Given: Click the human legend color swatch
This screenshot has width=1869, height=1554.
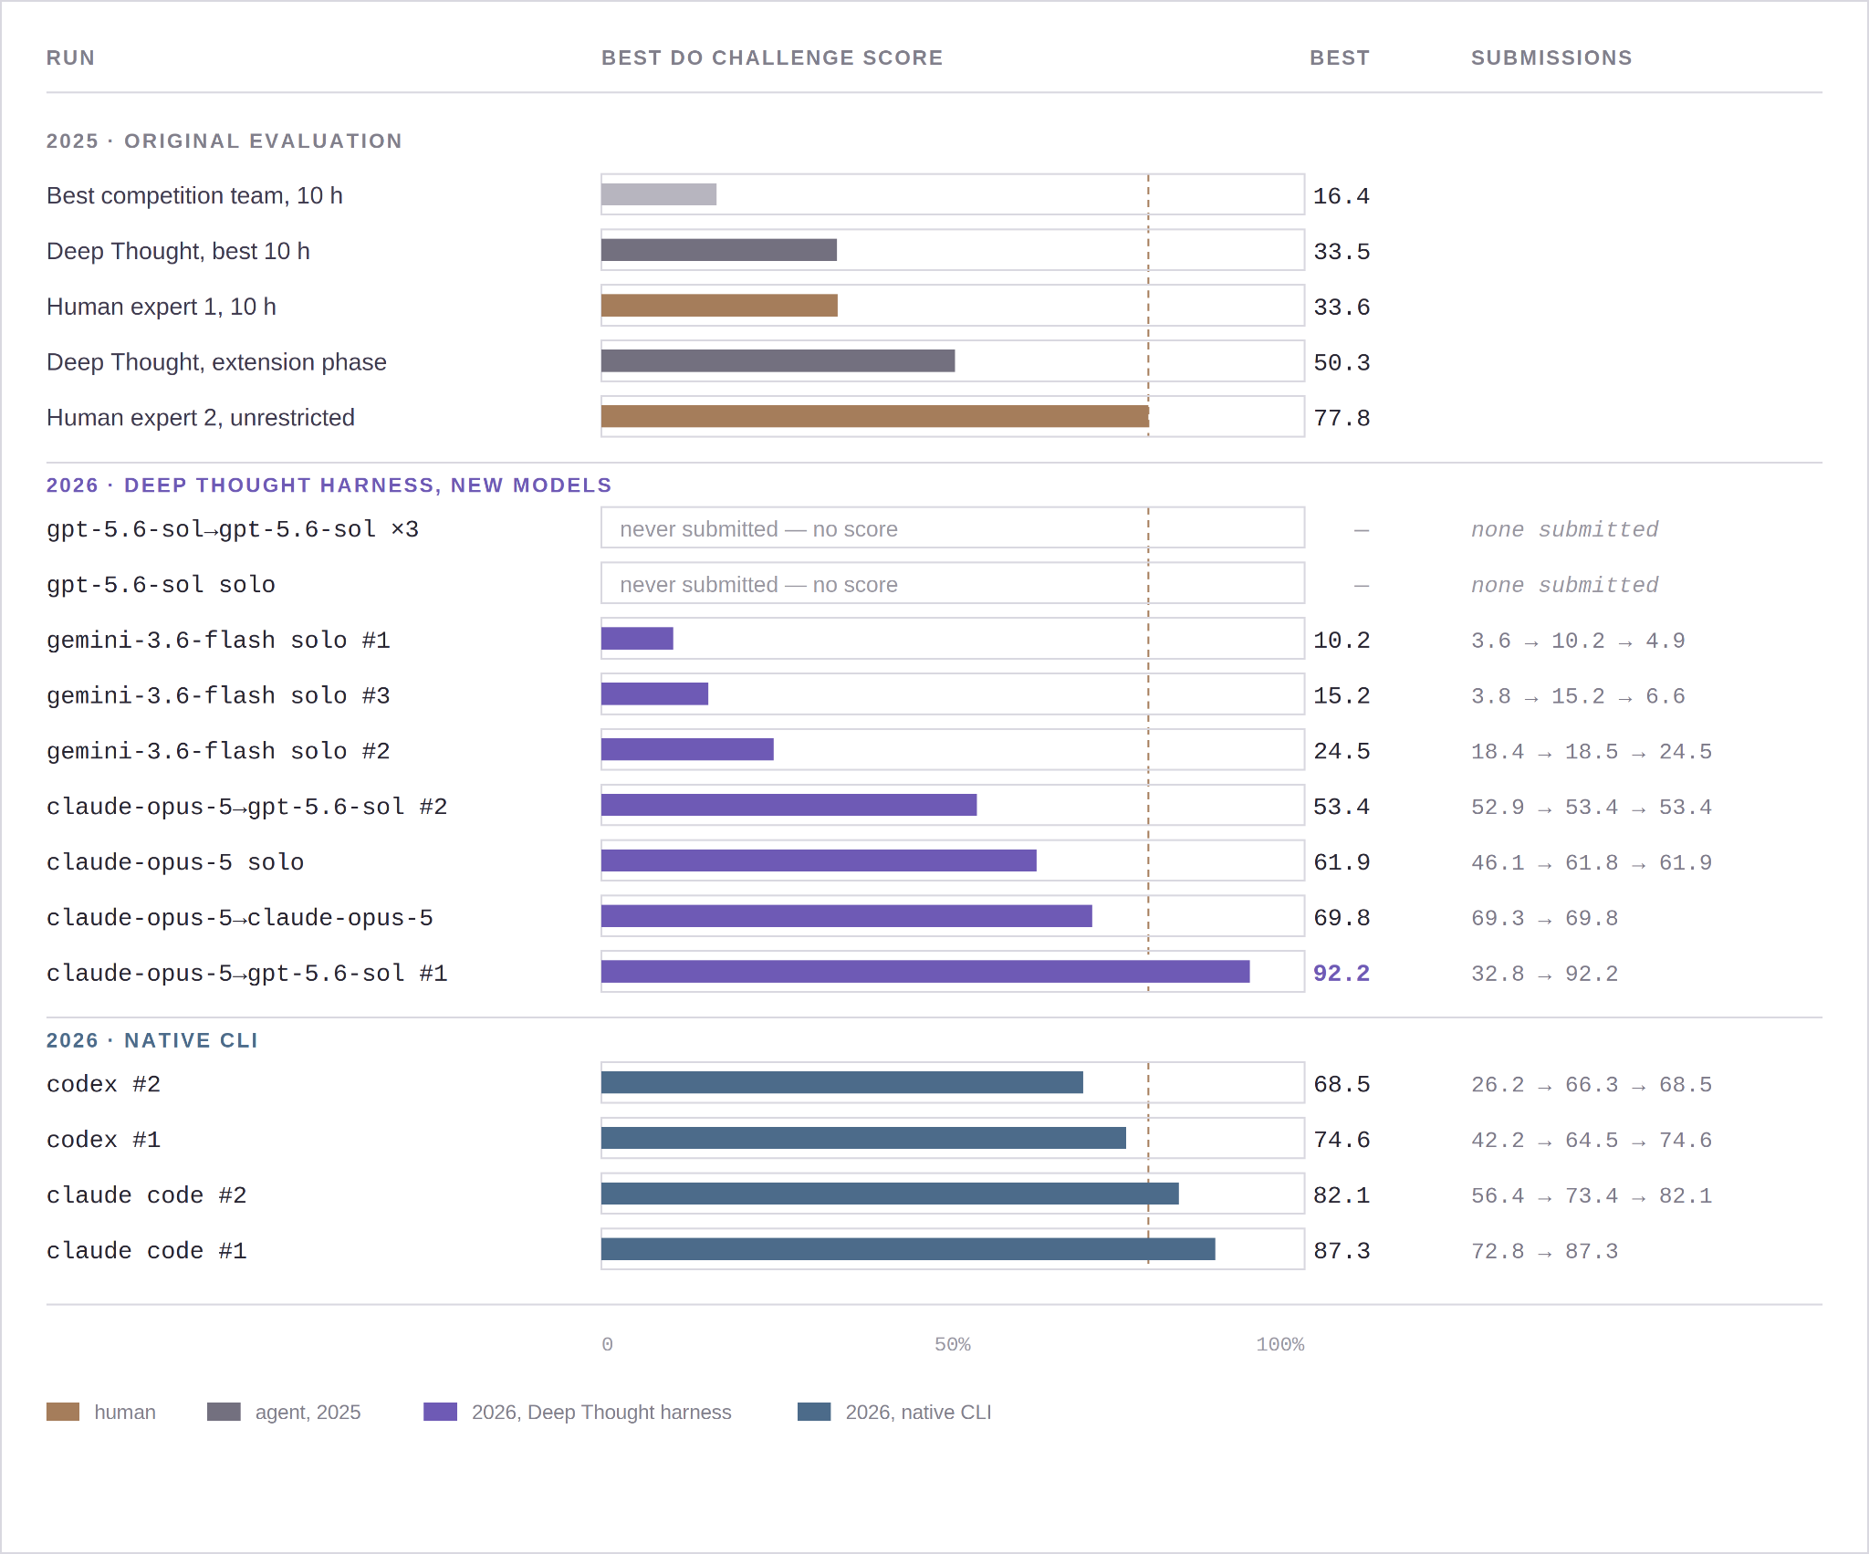Looking at the screenshot, I should [x=63, y=1412].
